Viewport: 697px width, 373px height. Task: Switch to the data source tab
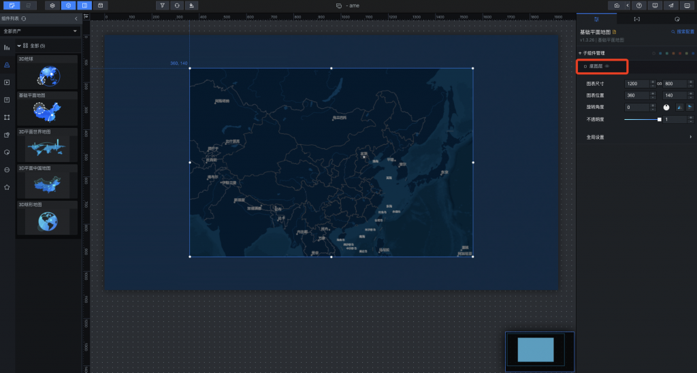pyautogui.click(x=636, y=19)
